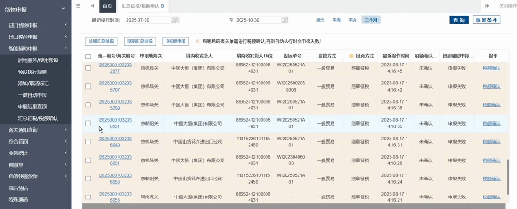Click the 添加汇总征税 button
The width and height of the screenshot is (517, 209).
coord(101,41)
